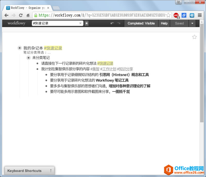206x177 pixels.
Task: Star the page with the outline star icon
Action: coord(194,37)
